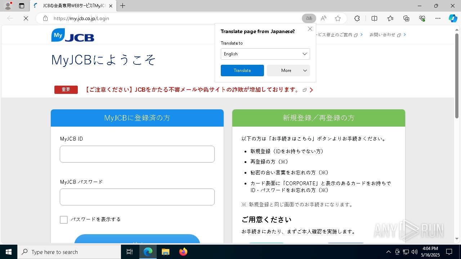Viewport: 461px width, 259px height.
Task: Open Task View on the taskbar
Action: [130, 252]
